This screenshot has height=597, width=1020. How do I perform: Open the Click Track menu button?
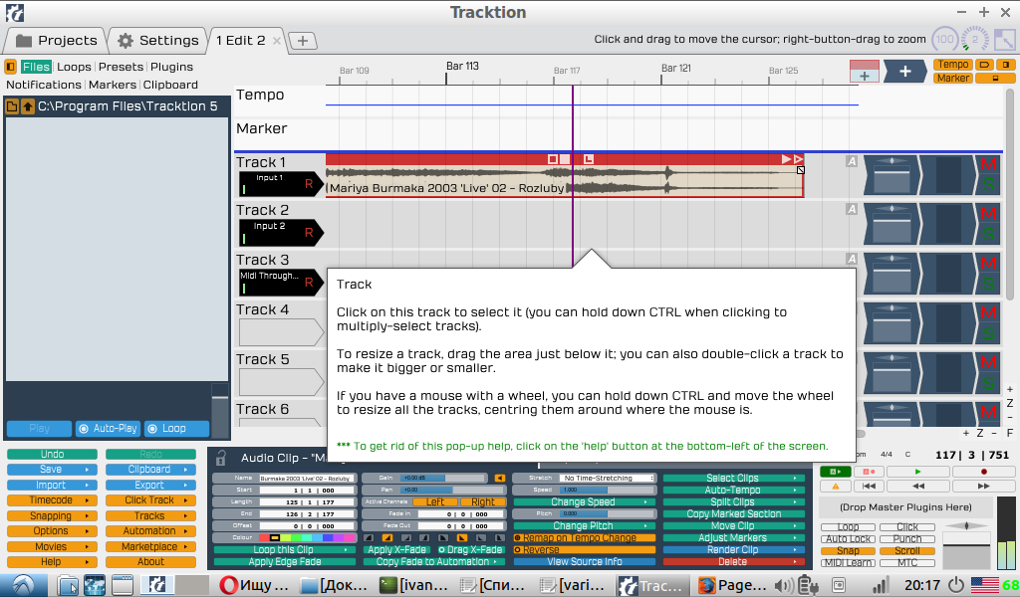pos(150,500)
